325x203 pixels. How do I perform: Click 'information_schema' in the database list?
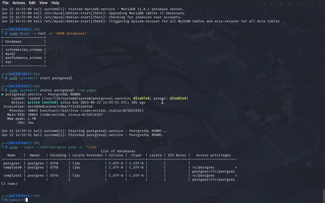tap(24, 50)
